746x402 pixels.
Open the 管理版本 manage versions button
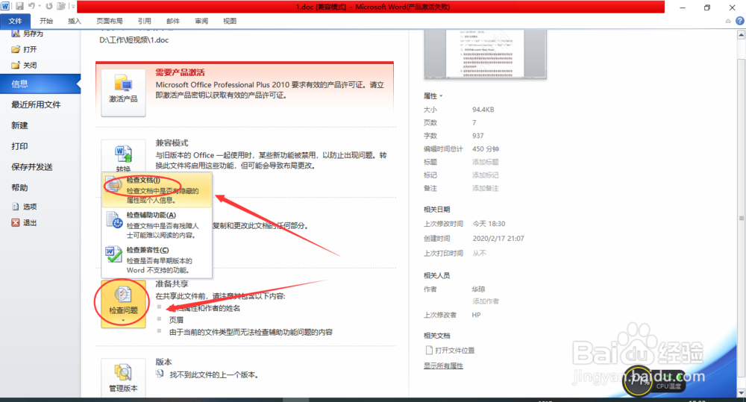(123, 377)
